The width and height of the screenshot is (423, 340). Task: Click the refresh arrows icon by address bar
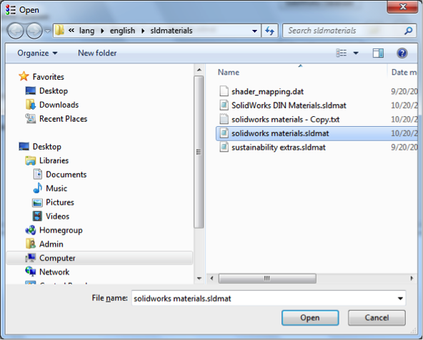(270, 31)
